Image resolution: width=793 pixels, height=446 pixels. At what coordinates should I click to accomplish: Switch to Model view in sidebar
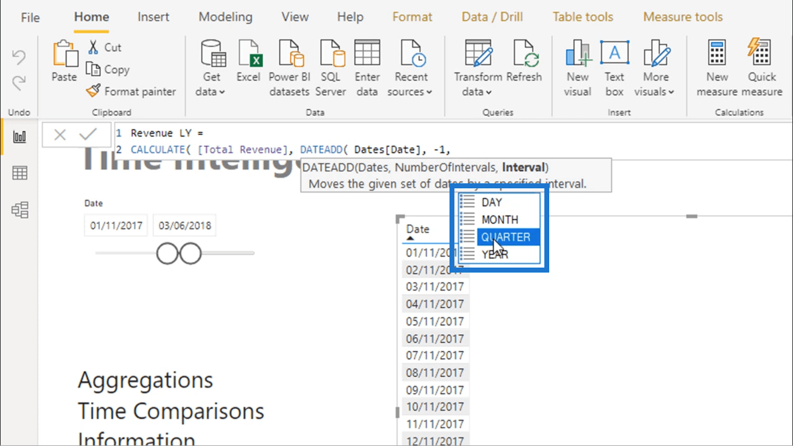click(x=20, y=210)
